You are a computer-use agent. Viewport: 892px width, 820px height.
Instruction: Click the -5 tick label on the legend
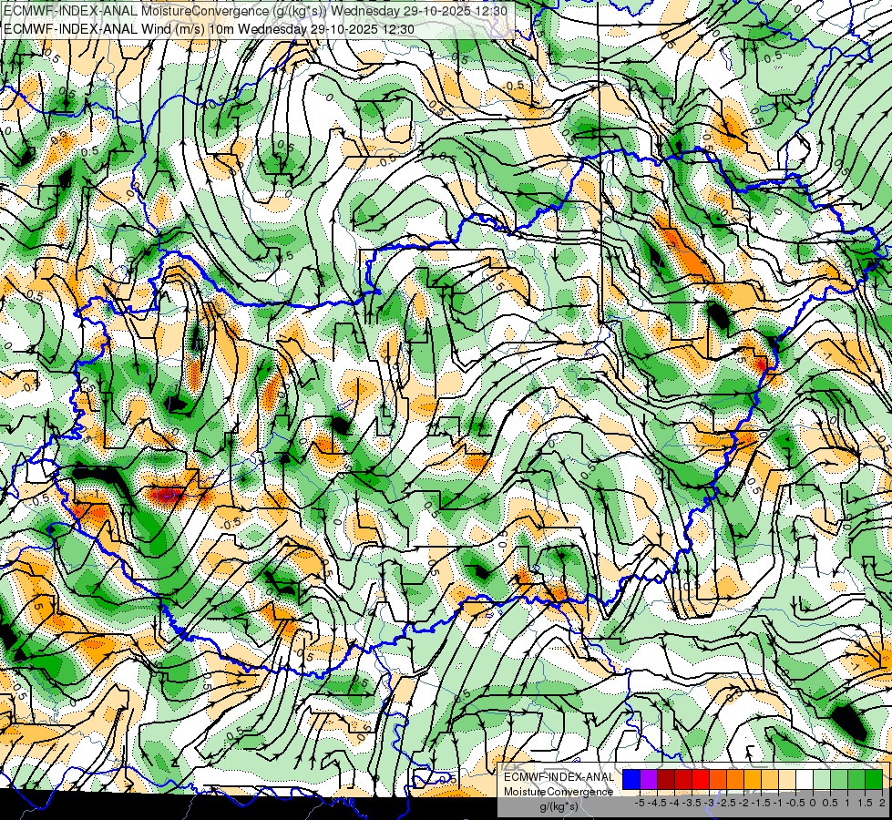[x=640, y=803]
